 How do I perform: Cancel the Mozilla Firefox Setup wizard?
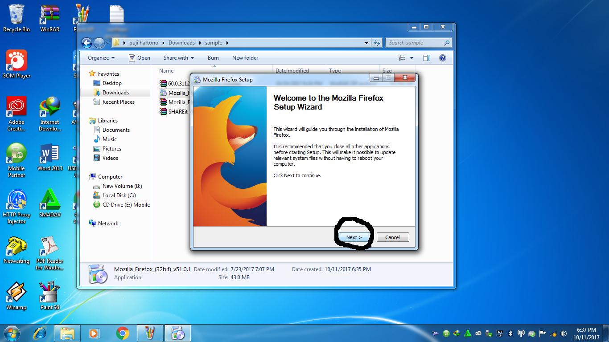(393, 237)
